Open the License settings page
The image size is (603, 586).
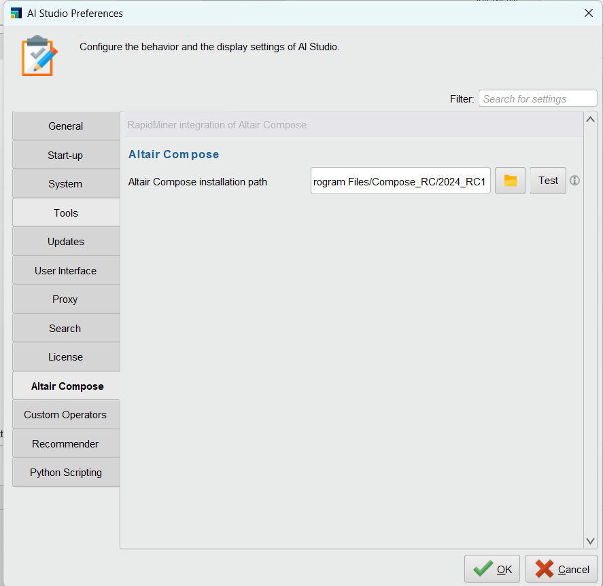click(65, 356)
